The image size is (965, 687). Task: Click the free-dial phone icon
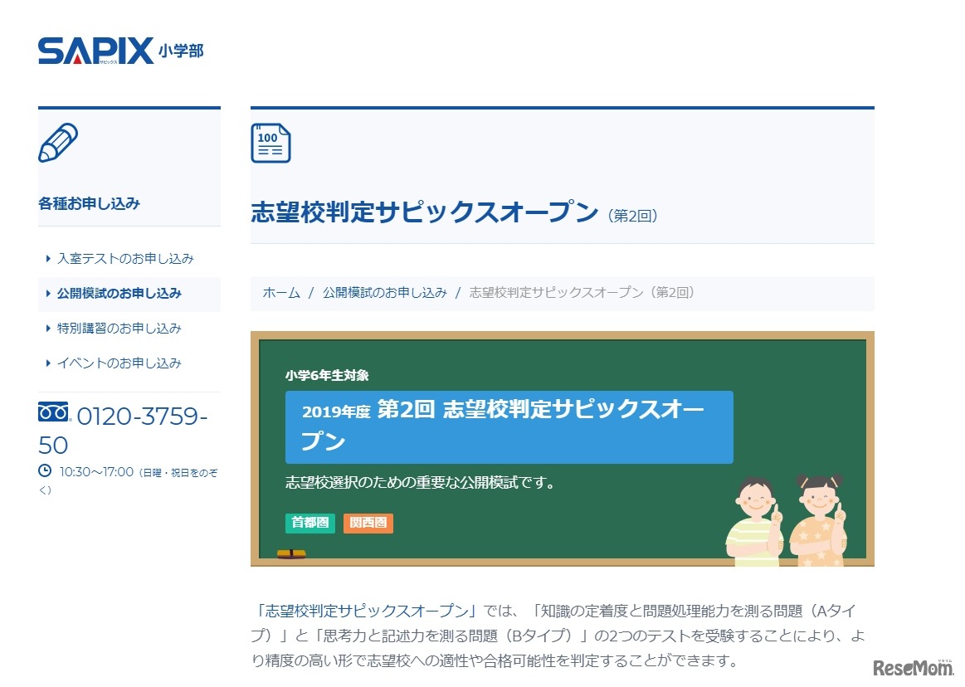(x=54, y=412)
